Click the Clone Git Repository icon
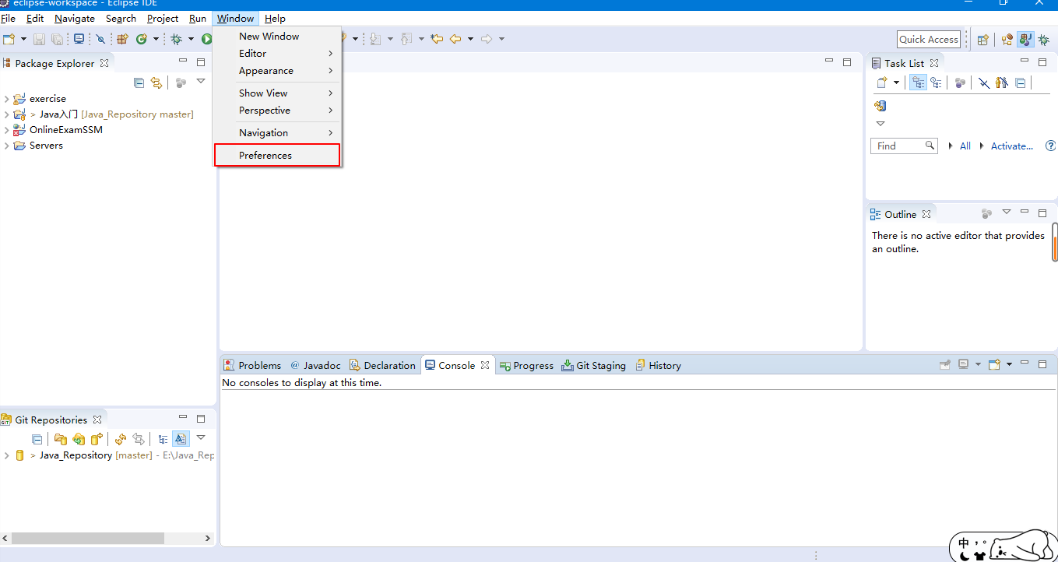This screenshot has height=562, width=1058. [79, 439]
